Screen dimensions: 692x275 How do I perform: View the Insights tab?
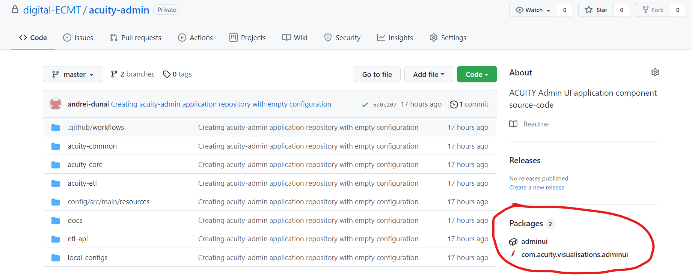[x=395, y=38]
